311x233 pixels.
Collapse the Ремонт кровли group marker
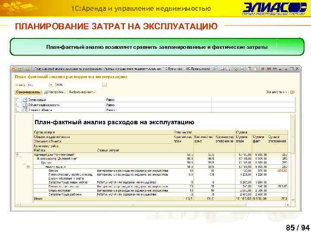[28, 167]
